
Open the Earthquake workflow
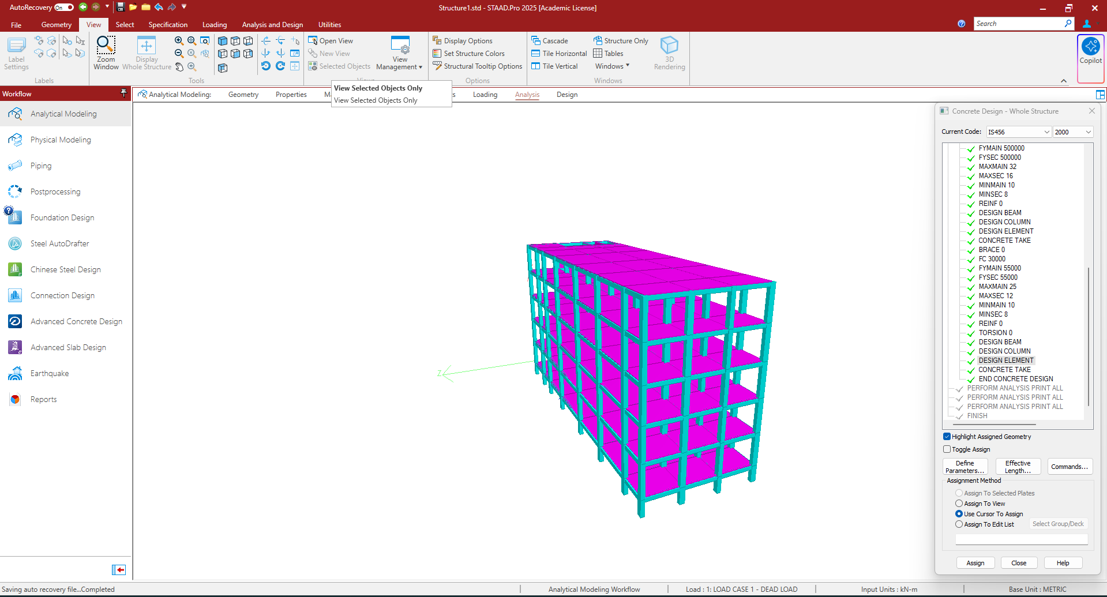click(x=50, y=373)
